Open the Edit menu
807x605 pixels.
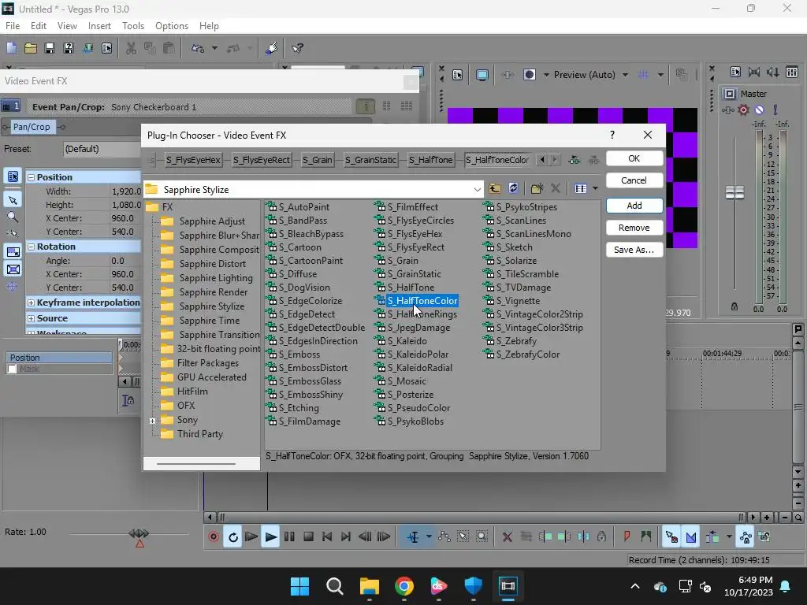[x=39, y=26]
